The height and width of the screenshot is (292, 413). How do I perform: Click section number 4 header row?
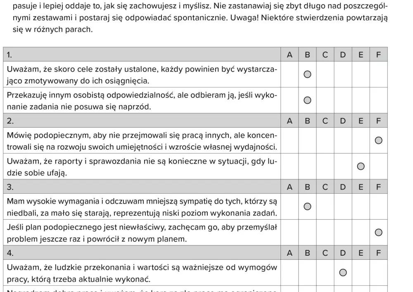click(10, 253)
